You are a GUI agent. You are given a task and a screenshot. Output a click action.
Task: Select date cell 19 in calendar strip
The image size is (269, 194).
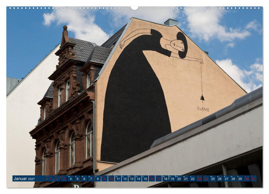pos(172,178)
